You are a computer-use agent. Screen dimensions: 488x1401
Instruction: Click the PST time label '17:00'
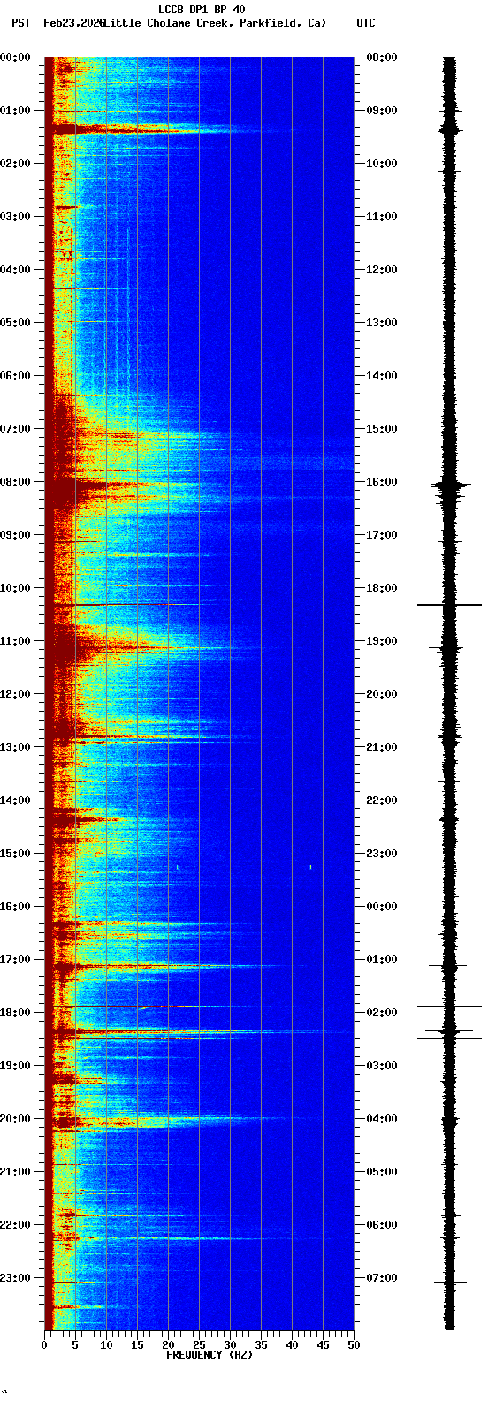[x=15, y=960]
